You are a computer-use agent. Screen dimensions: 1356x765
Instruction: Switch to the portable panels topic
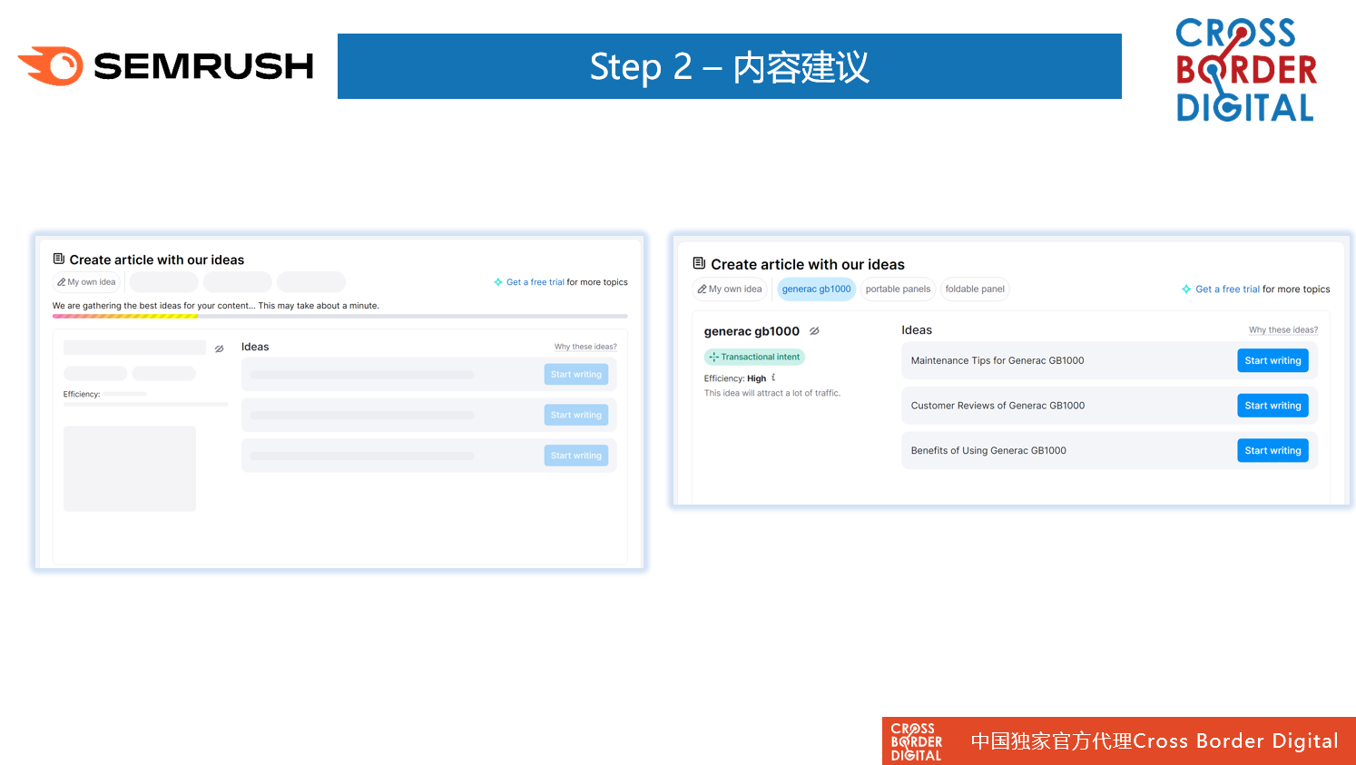pos(898,289)
